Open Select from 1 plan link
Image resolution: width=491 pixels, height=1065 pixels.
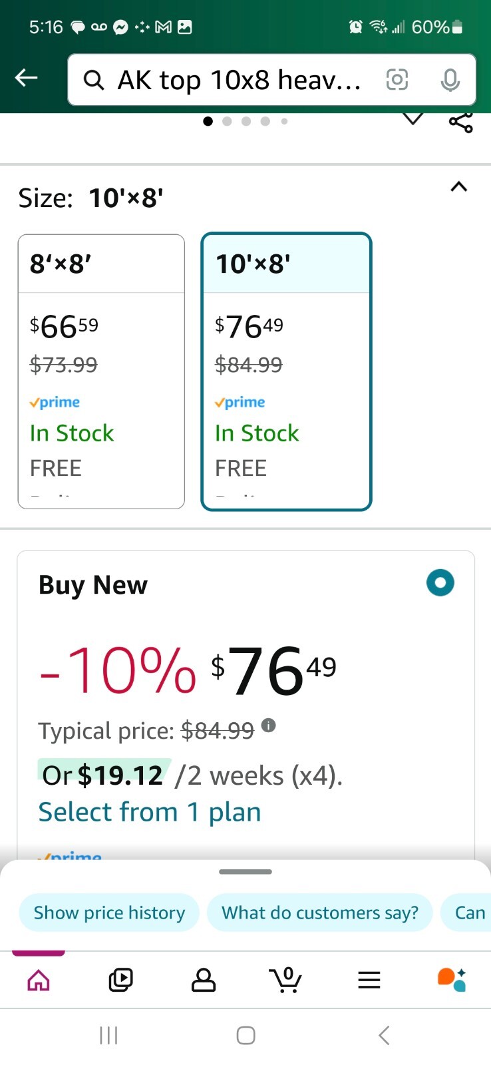click(x=150, y=812)
